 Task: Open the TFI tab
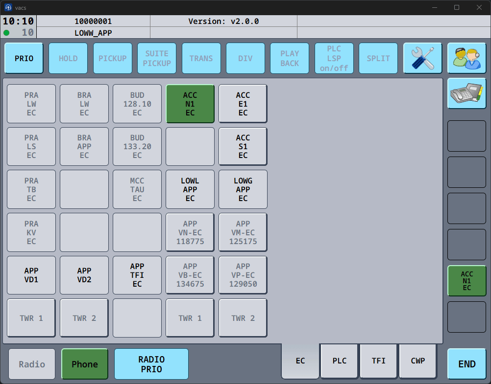(x=379, y=361)
